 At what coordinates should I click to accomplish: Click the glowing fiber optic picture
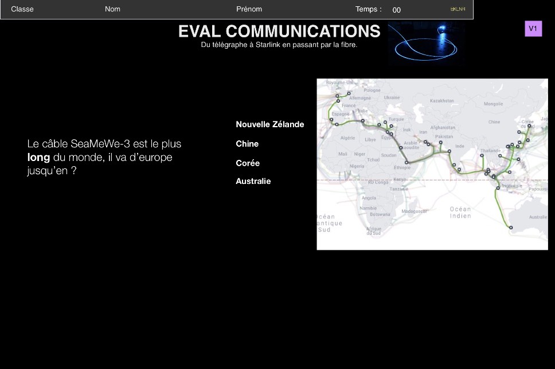(427, 44)
